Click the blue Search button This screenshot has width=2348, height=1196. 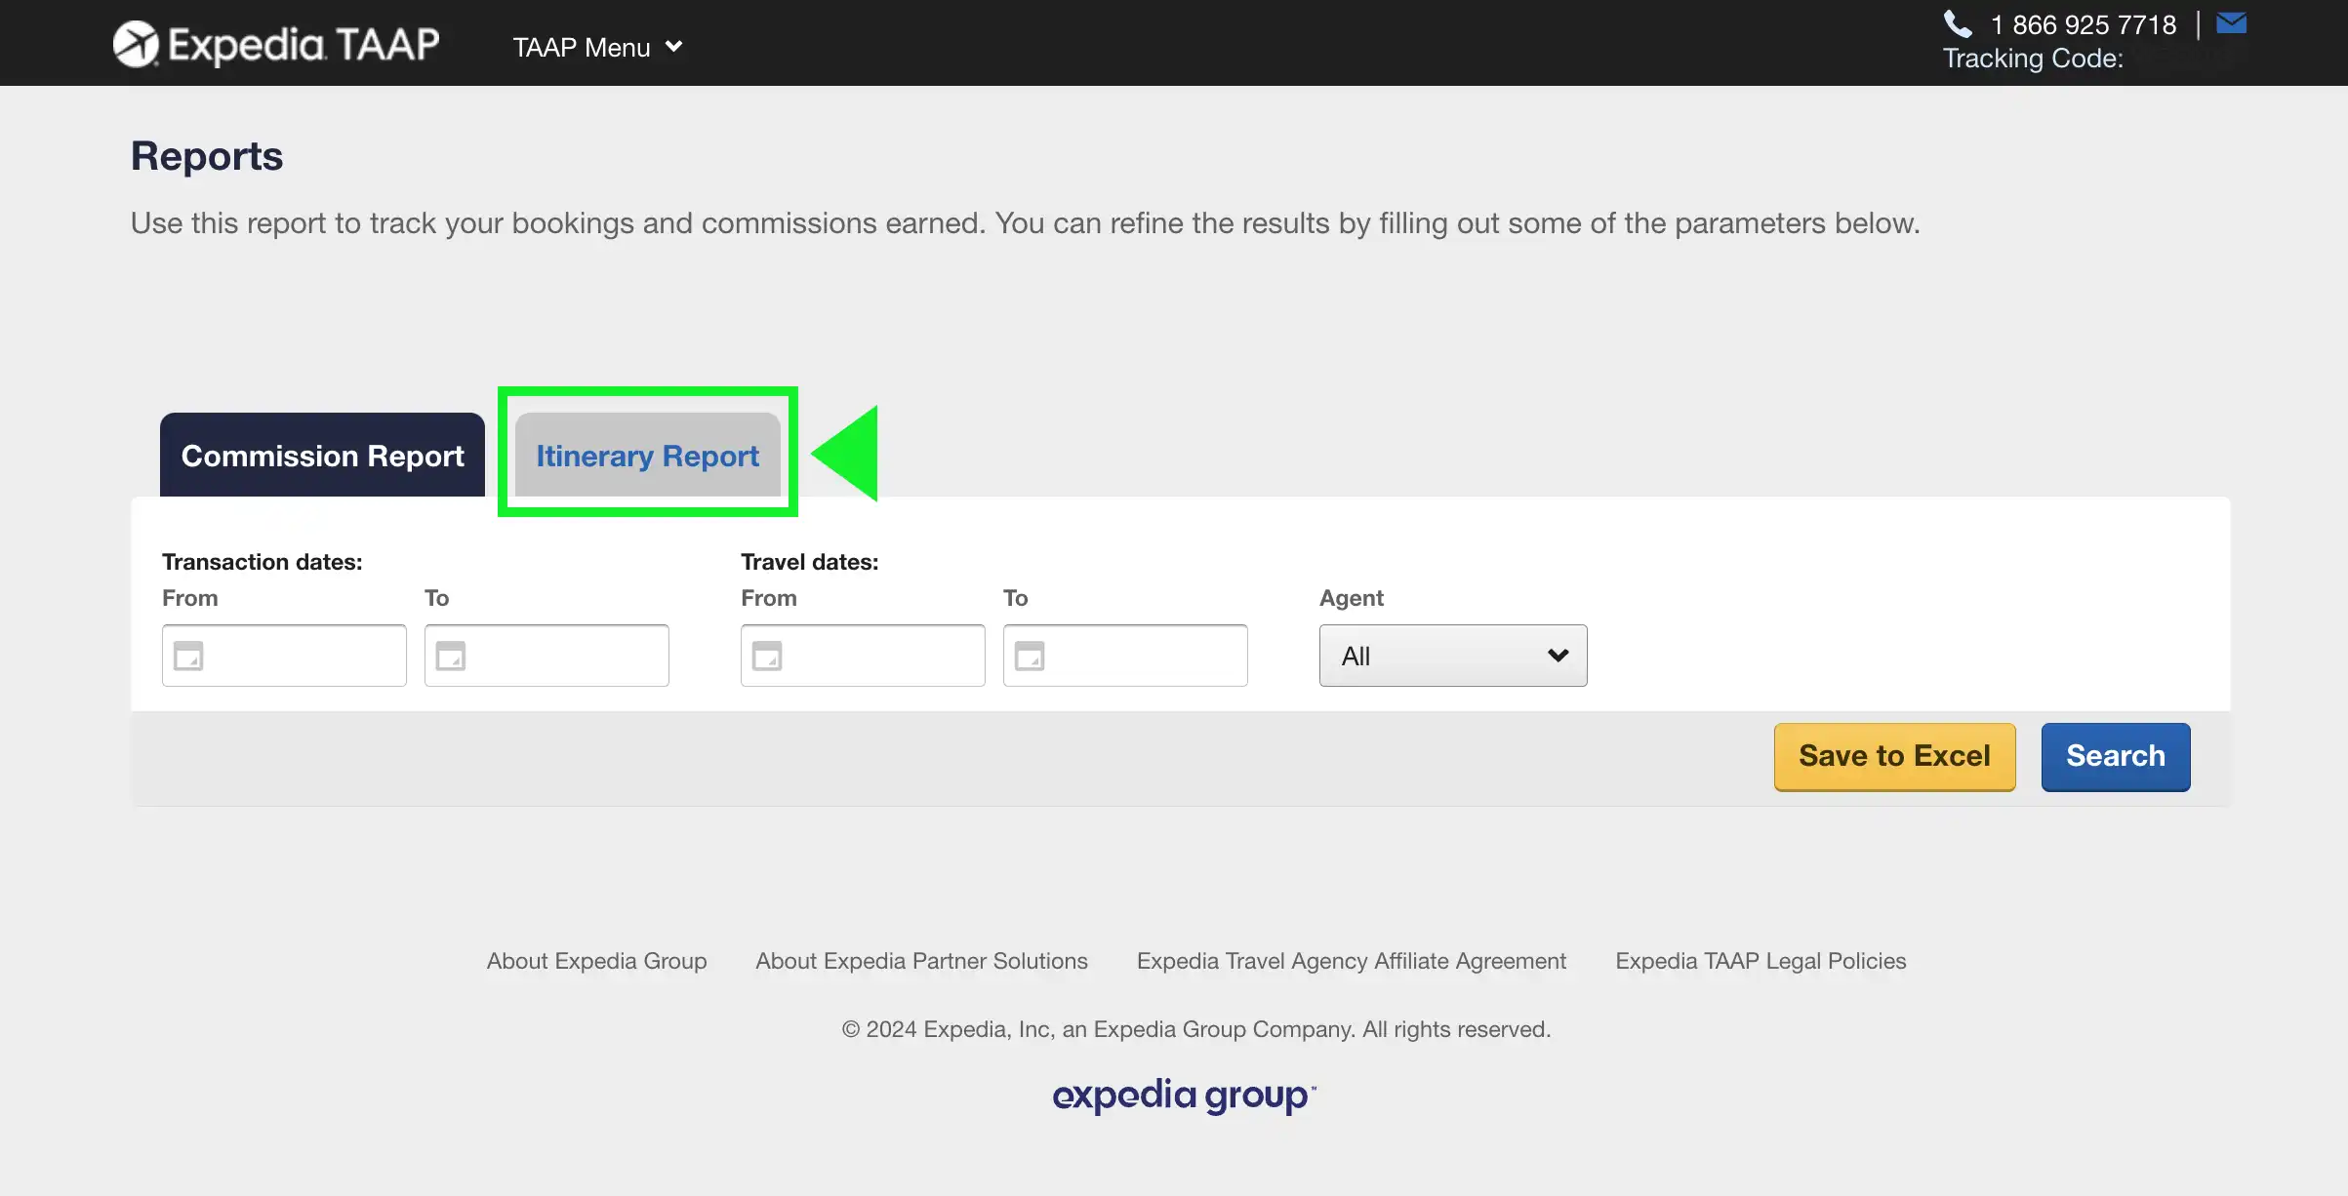(2116, 756)
